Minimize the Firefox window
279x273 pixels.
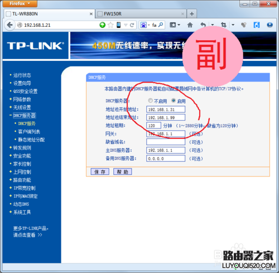click(245, 3)
